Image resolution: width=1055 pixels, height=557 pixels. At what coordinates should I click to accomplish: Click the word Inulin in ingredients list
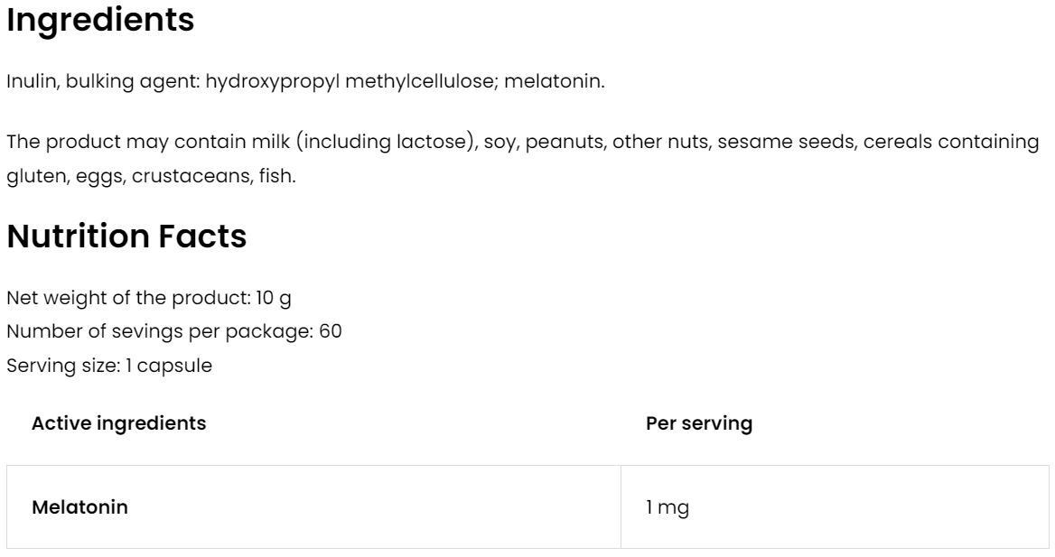pyautogui.click(x=28, y=82)
